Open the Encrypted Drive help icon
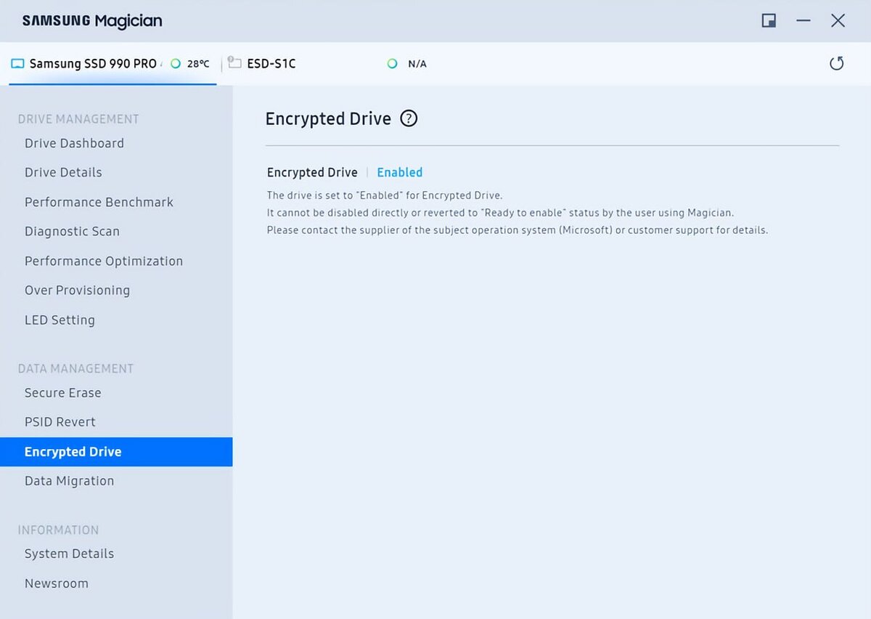The image size is (871, 619). (409, 118)
